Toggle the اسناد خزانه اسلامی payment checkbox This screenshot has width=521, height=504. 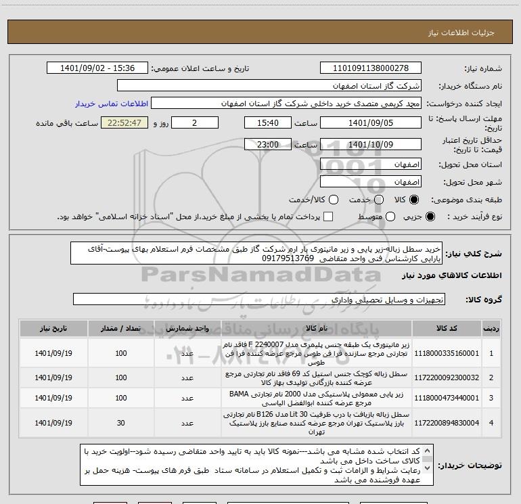[328, 216]
